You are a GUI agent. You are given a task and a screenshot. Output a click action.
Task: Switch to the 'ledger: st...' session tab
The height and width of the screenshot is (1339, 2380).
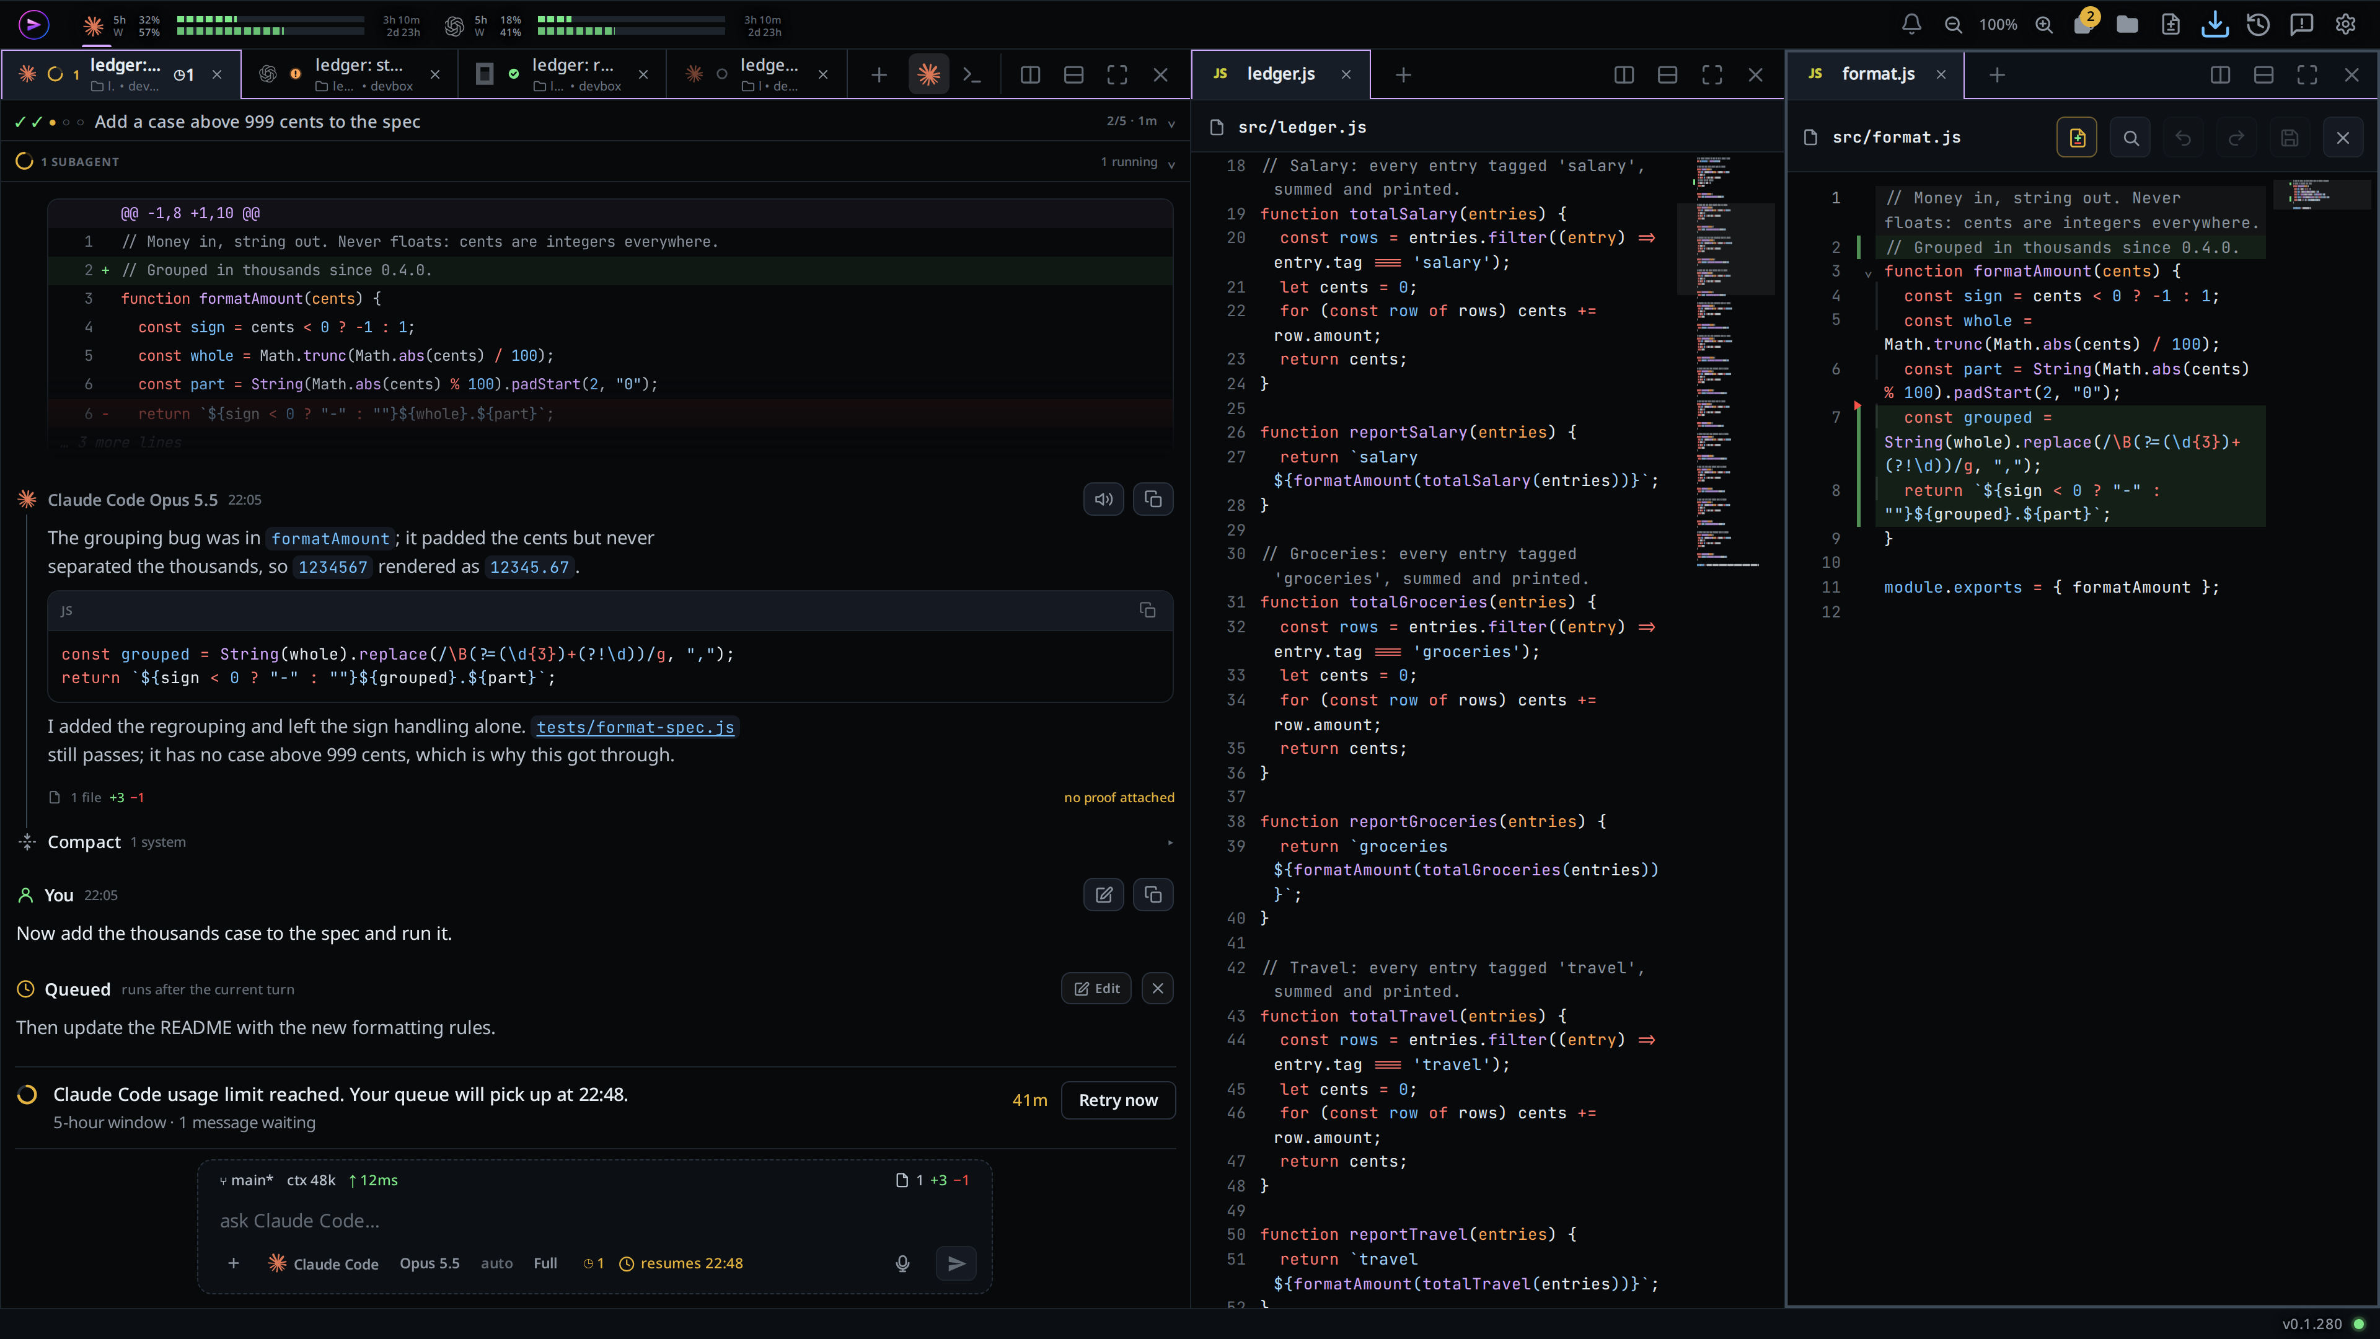click(x=350, y=75)
